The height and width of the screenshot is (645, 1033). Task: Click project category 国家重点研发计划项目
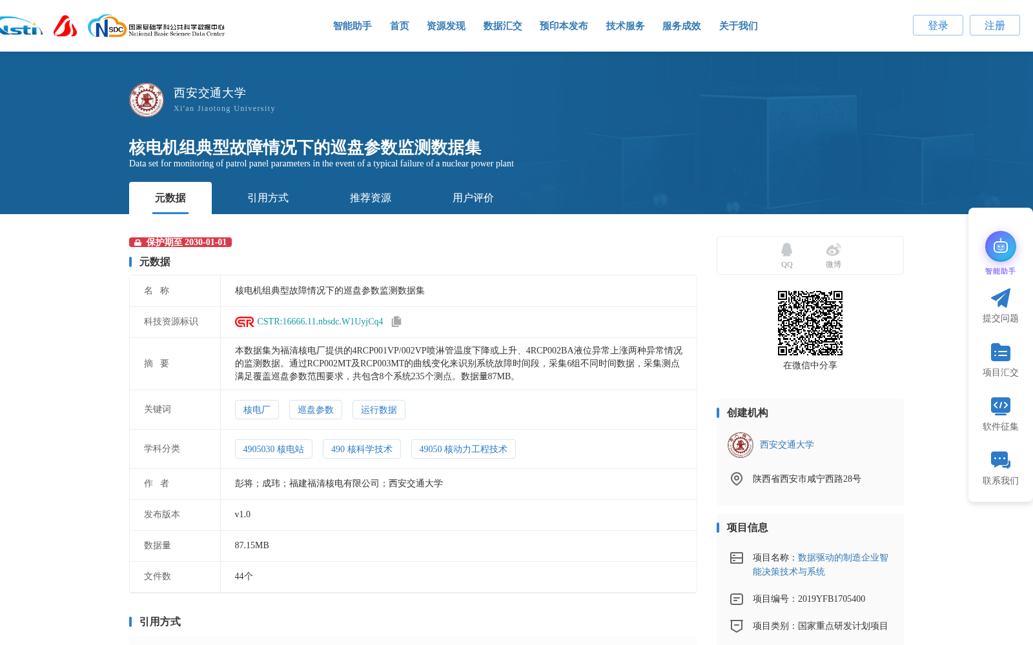click(x=843, y=626)
